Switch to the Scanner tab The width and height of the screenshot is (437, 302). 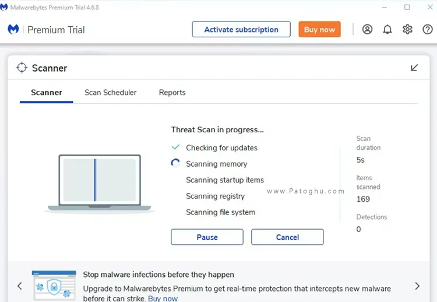tap(46, 92)
